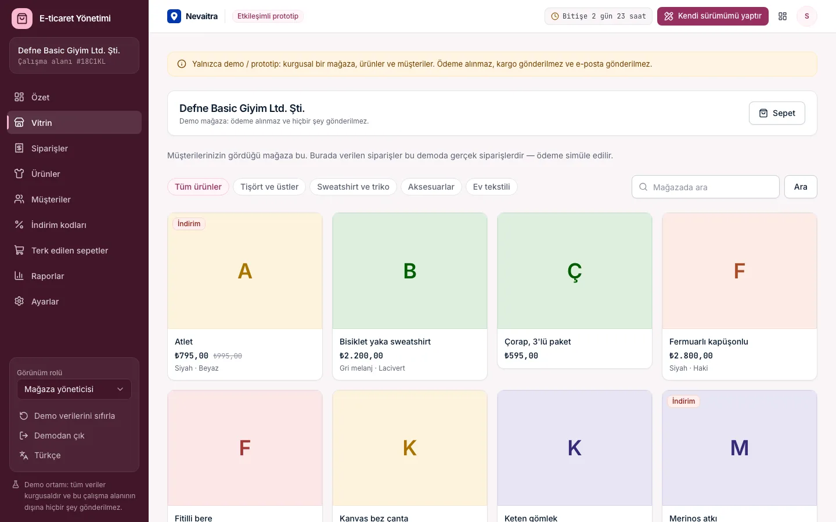
Task: Open the Sepet cart button
Action: [777, 113]
